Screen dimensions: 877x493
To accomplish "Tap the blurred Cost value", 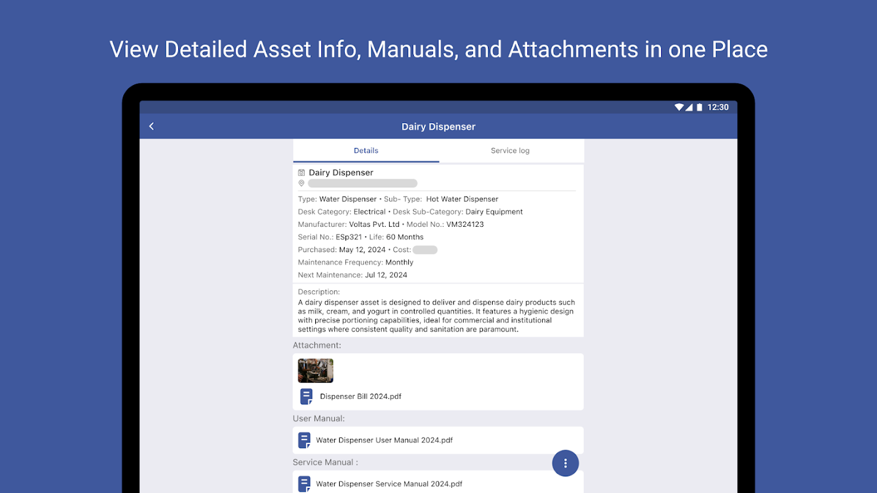I will click(425, 250).
